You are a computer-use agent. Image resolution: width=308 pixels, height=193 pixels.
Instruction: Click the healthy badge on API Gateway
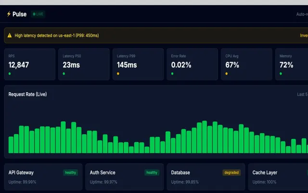point(71,173)
